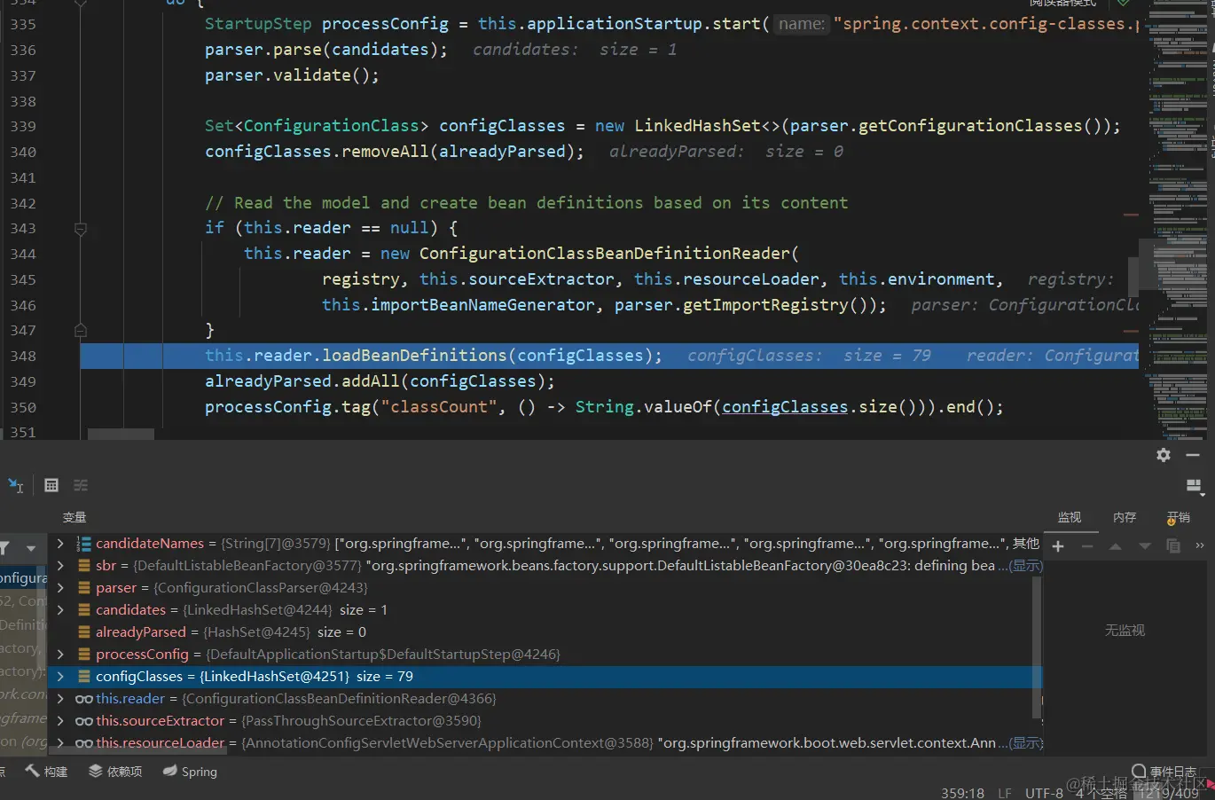The width and height of the screenshot is (1215, 800).
Task: Switch to the 开销 tab
Action: click(x=1179, y=517)
